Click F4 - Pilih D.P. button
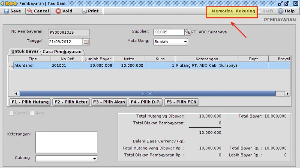Viewport: 300px width, 168px height. [146, 102]
